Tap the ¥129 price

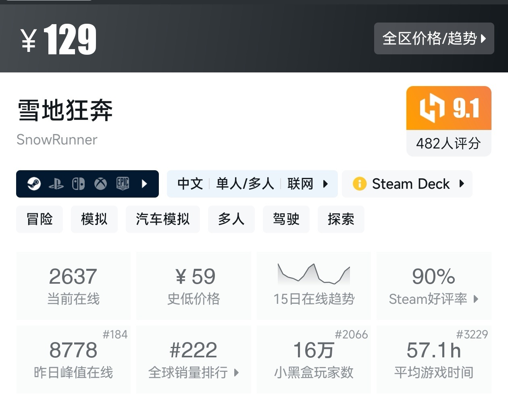58,39
